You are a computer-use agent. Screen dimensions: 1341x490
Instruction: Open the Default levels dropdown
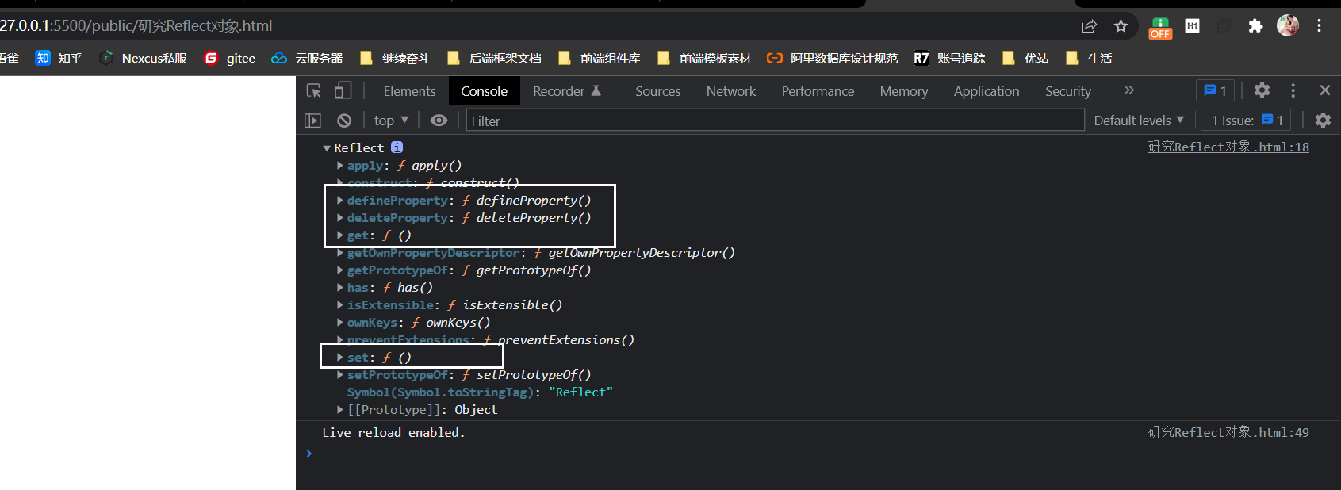click(x=1139, y=121)
